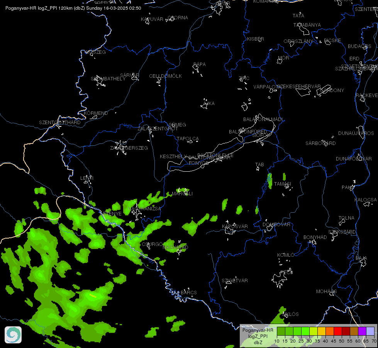Select the yellow 35-40 dBZ legend swatch
378x348 pixels.
point(322,331)
